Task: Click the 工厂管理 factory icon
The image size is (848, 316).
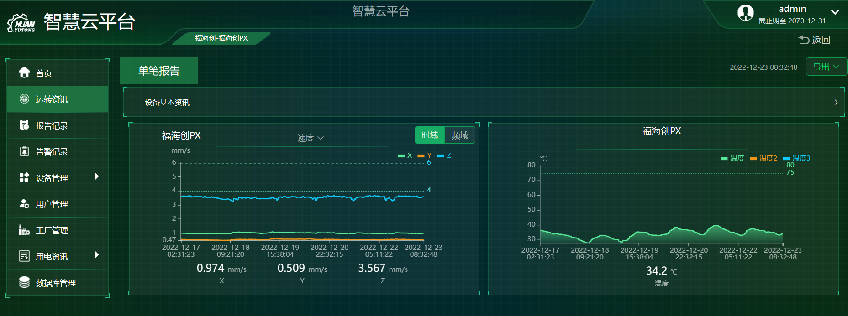Action: 24,230
